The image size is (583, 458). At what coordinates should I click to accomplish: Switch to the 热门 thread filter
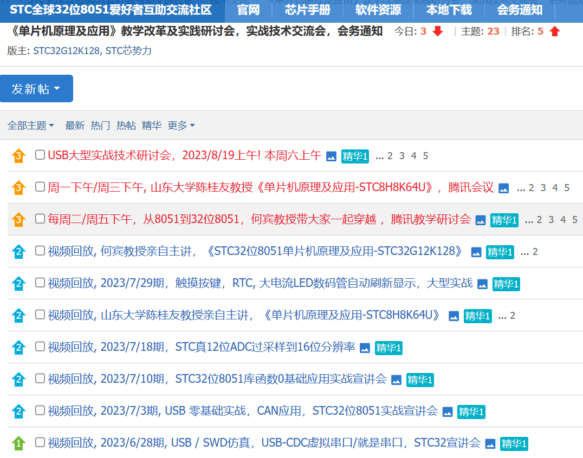100,126
